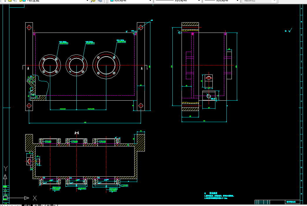Switch to the 布局1 layout tab
Screen dimensions: 307x206
[x=39, y=205]
